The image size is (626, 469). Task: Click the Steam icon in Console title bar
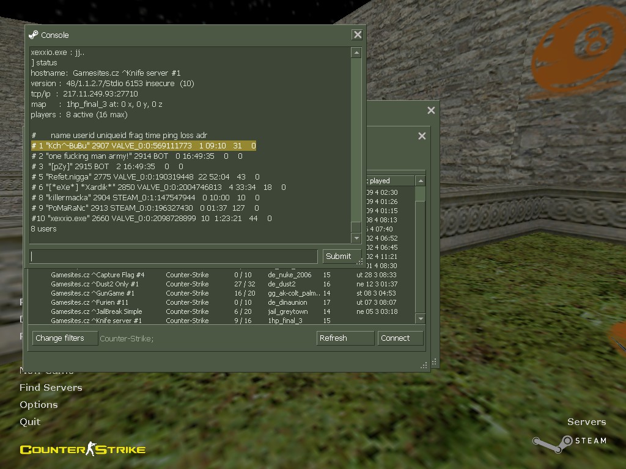[33, 35]
